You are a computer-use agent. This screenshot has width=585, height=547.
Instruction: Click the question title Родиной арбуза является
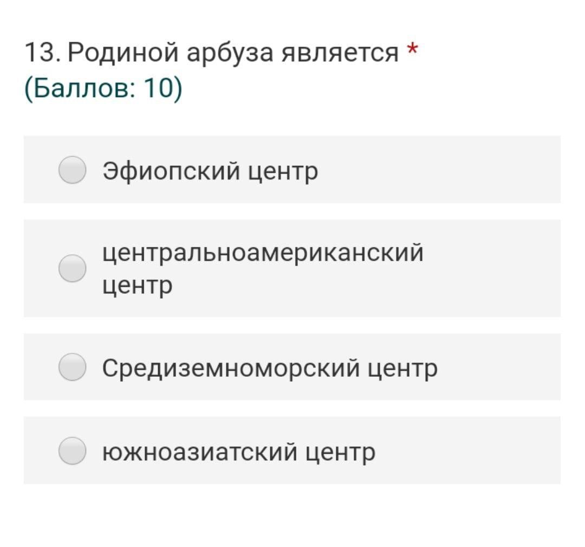tap(233, 53)
